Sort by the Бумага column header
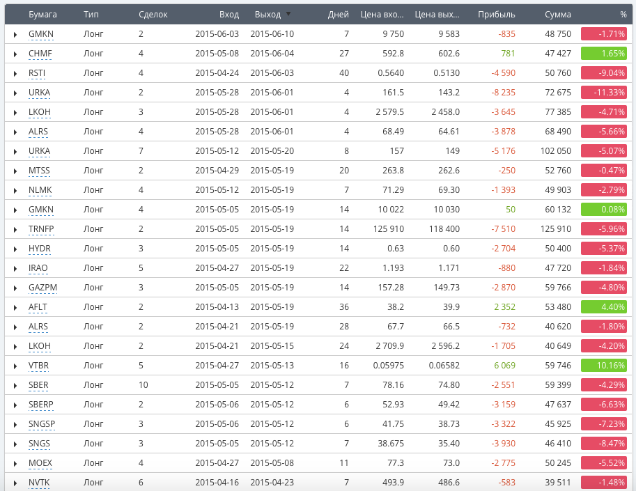Image resolution: width=636 pixels, height=491 pixels. click(42, 14)
